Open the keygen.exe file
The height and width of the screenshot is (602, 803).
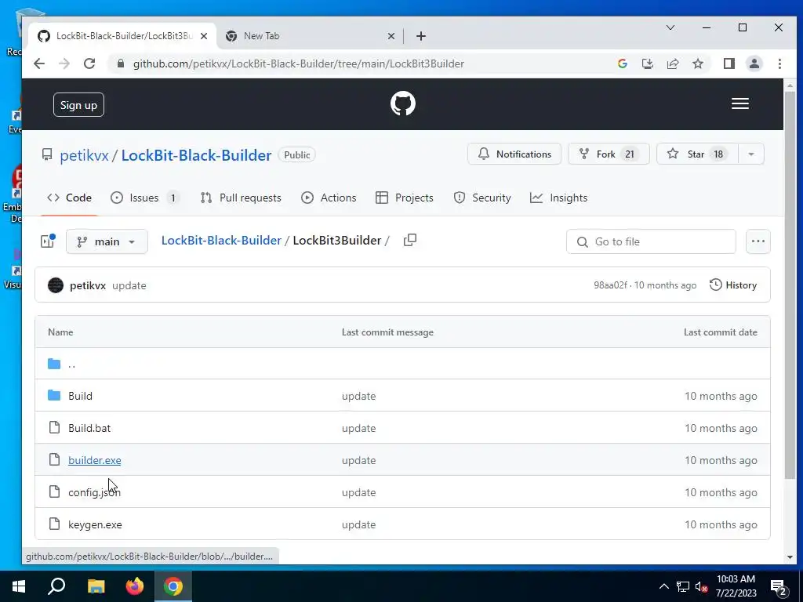tap(95, 524)
